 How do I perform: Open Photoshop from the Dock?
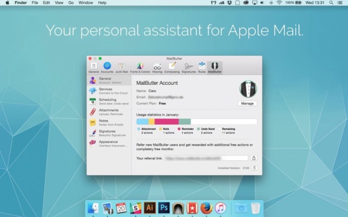click(164, 208)
